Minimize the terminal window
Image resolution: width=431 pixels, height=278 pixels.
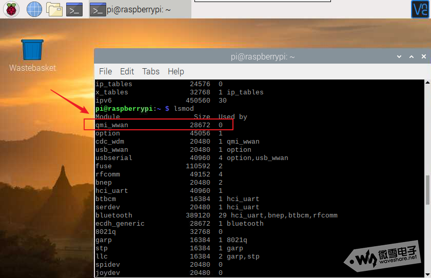[399, 56]
